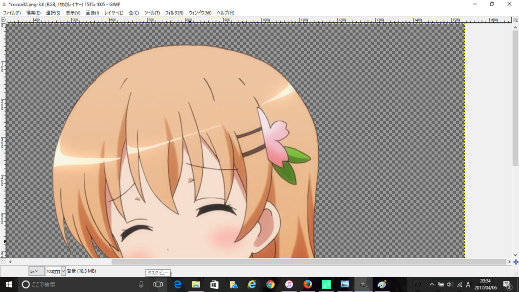Click the horizontal ruler
519x292 pixels.
pyautogui.click(x=259, y=20)
